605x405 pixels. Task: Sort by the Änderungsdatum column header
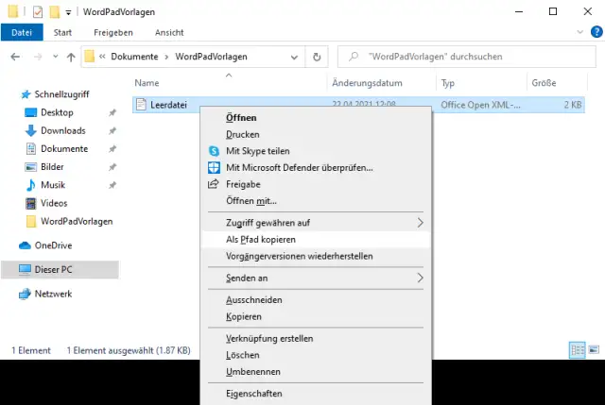pyautogui.click(x=367, y=83)
